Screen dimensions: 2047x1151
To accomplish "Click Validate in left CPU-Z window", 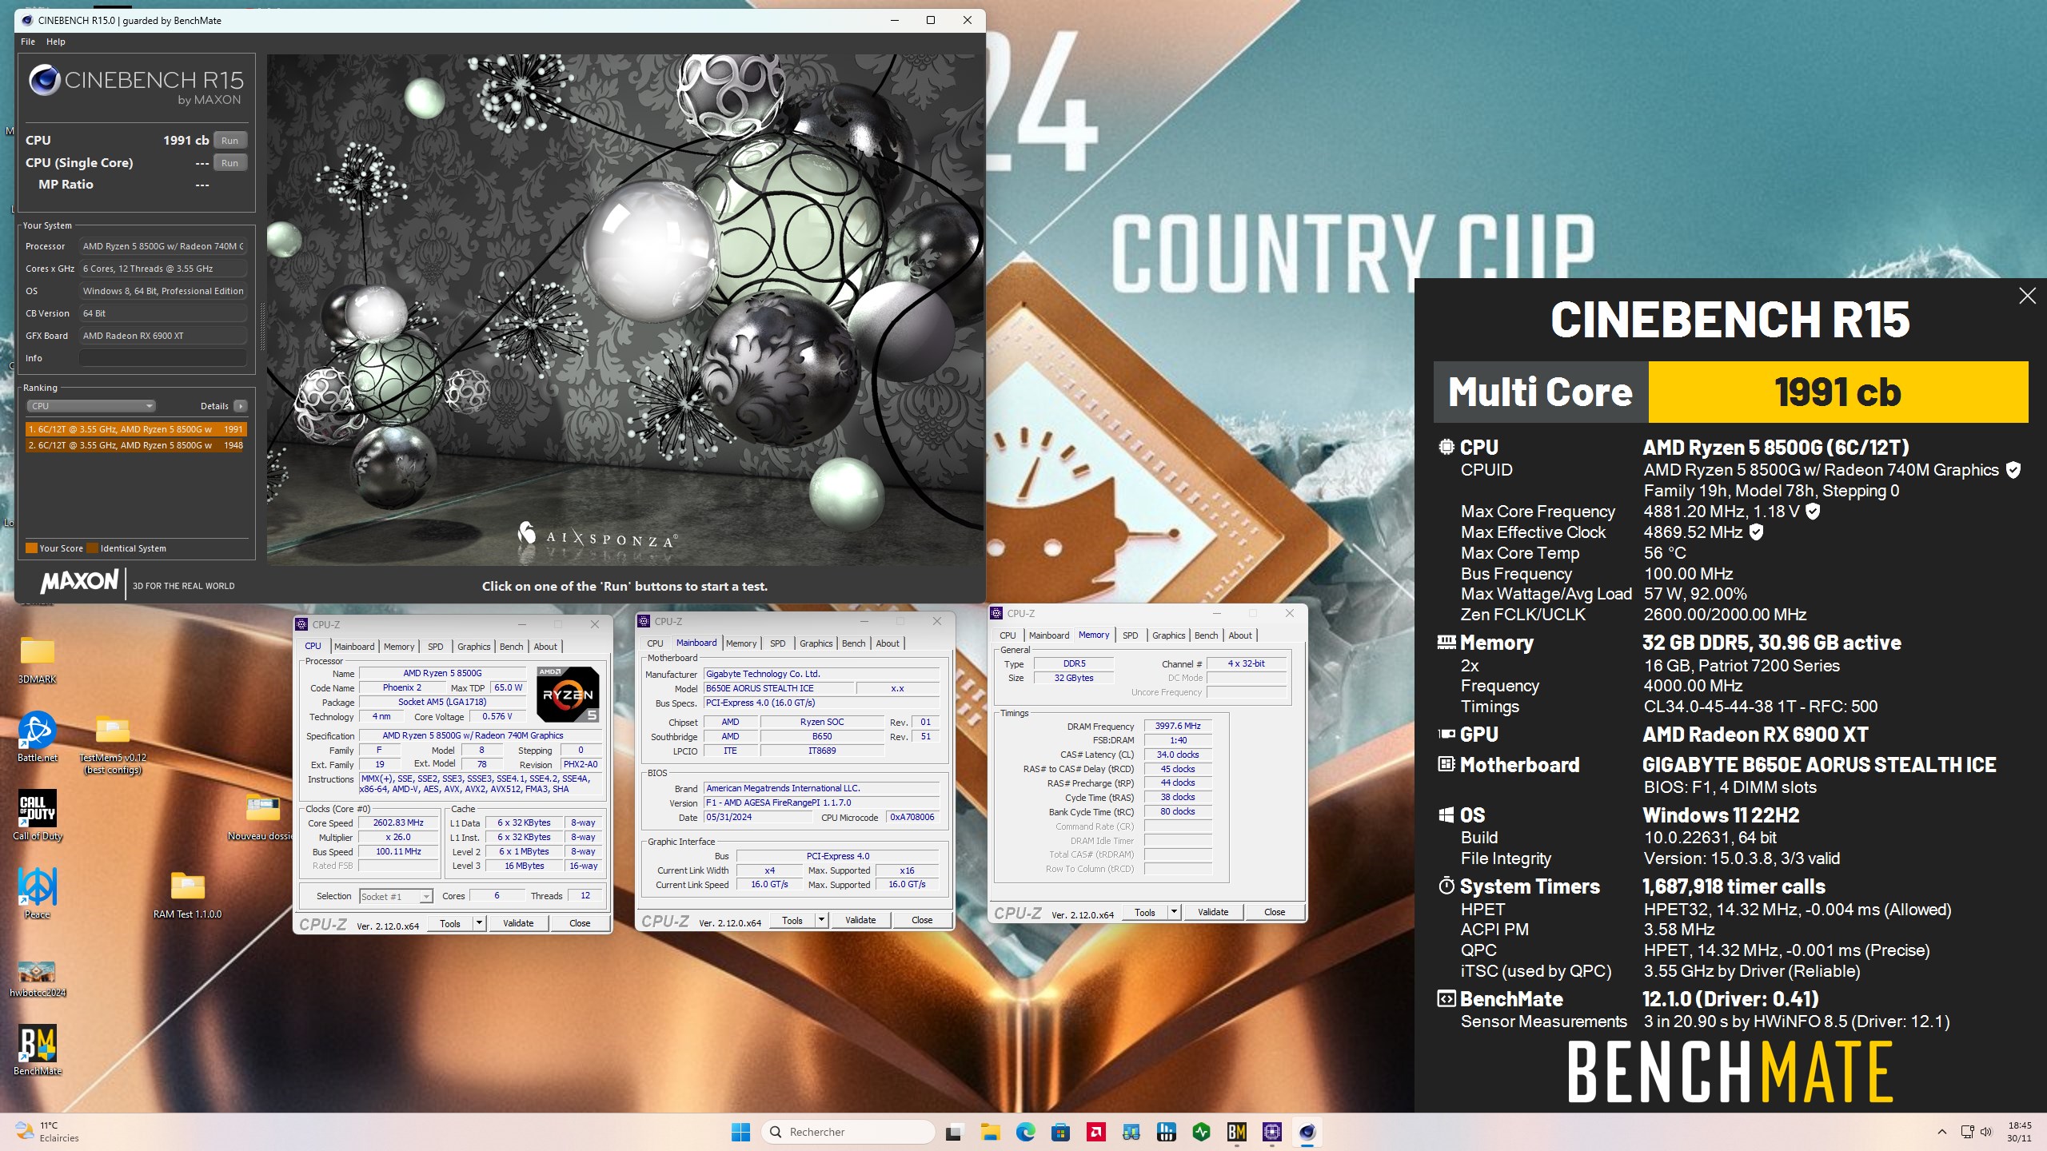I will tap(517, 923).
